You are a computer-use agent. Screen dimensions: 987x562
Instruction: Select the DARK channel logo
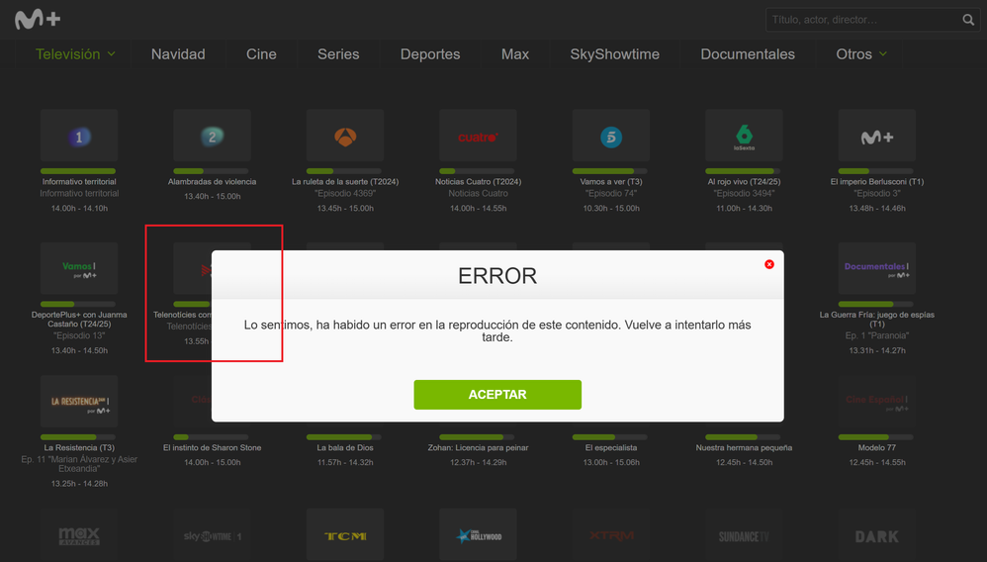(x=877, y=535)
